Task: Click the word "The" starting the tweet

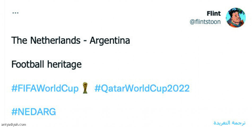Action: tap(19, 41)
